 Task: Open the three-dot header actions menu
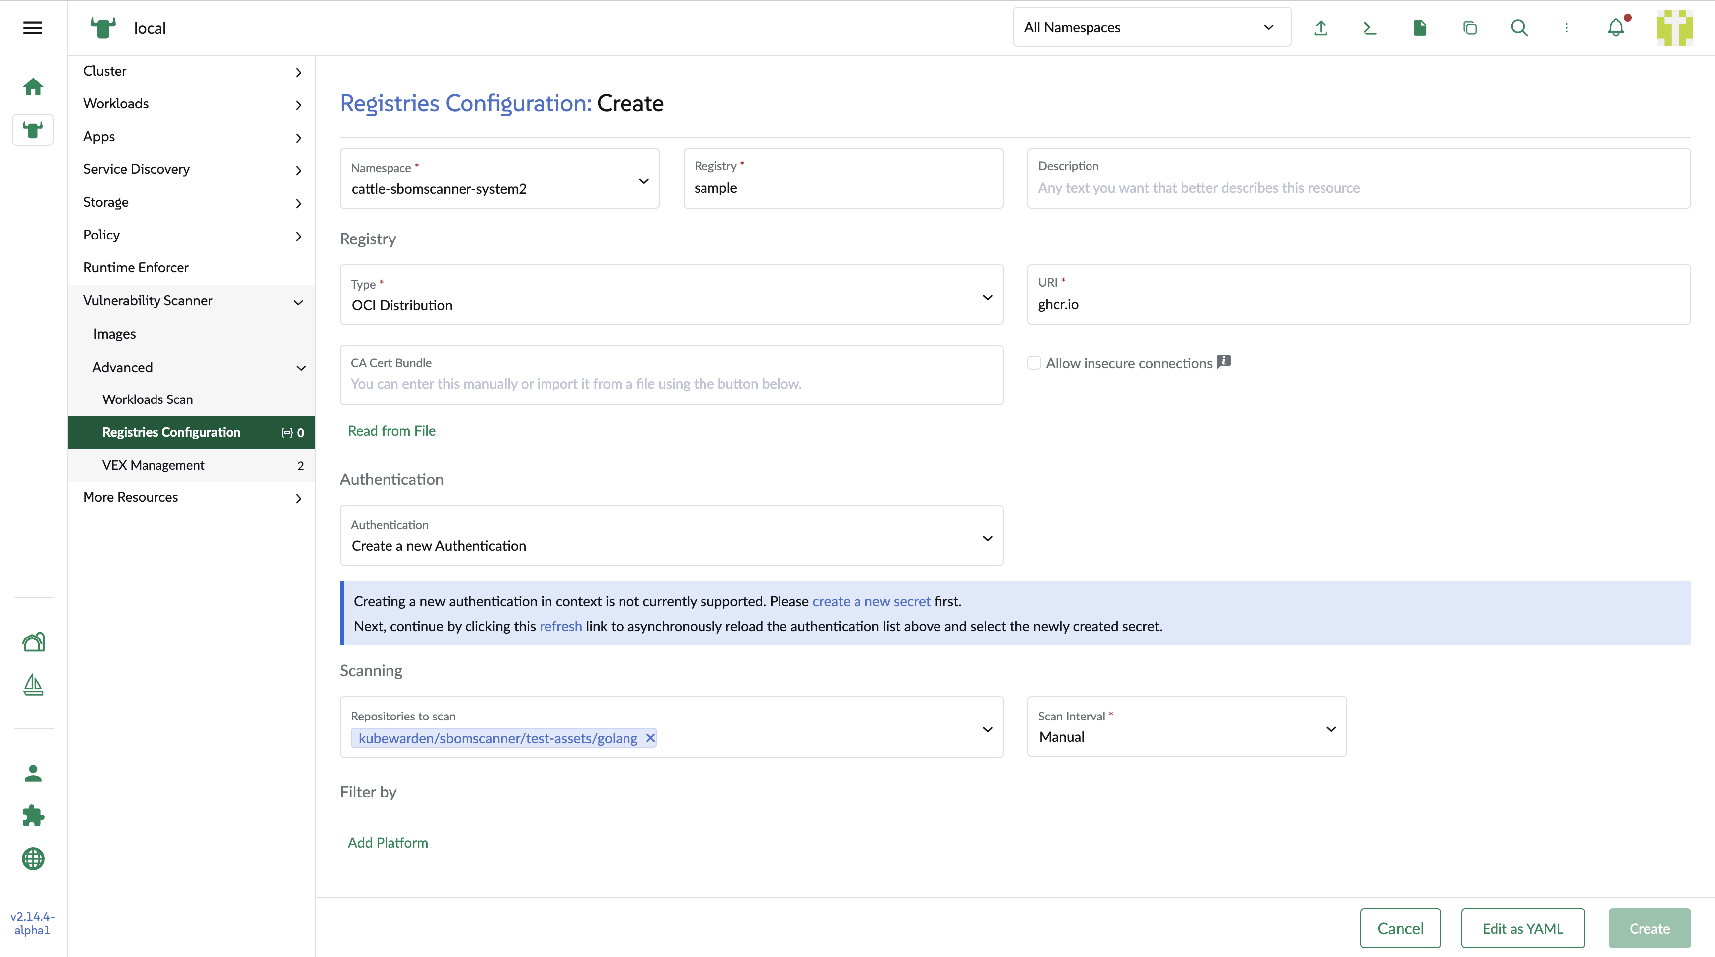tap(1566, 28)
